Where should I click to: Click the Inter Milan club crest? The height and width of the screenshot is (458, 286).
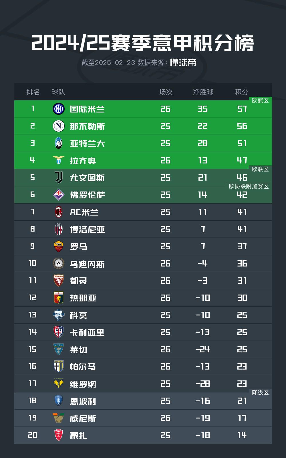coord(59,109)
